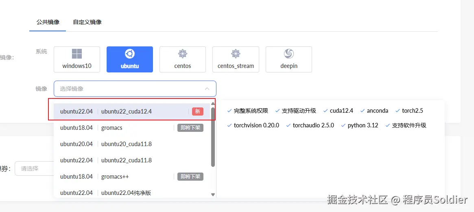
Task: Click checkmark icon beside 支持驱动升级
Action: 277,111
